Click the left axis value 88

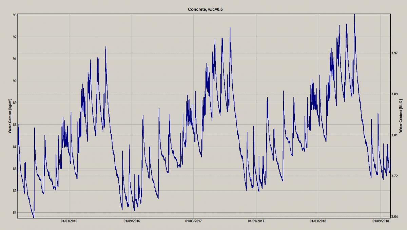(x=15, y=125)
